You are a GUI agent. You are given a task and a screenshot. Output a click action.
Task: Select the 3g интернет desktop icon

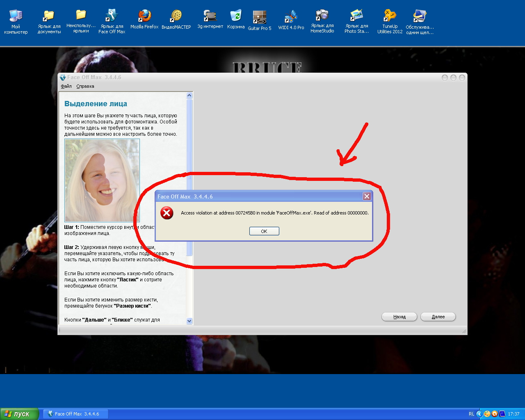point(210,19)
